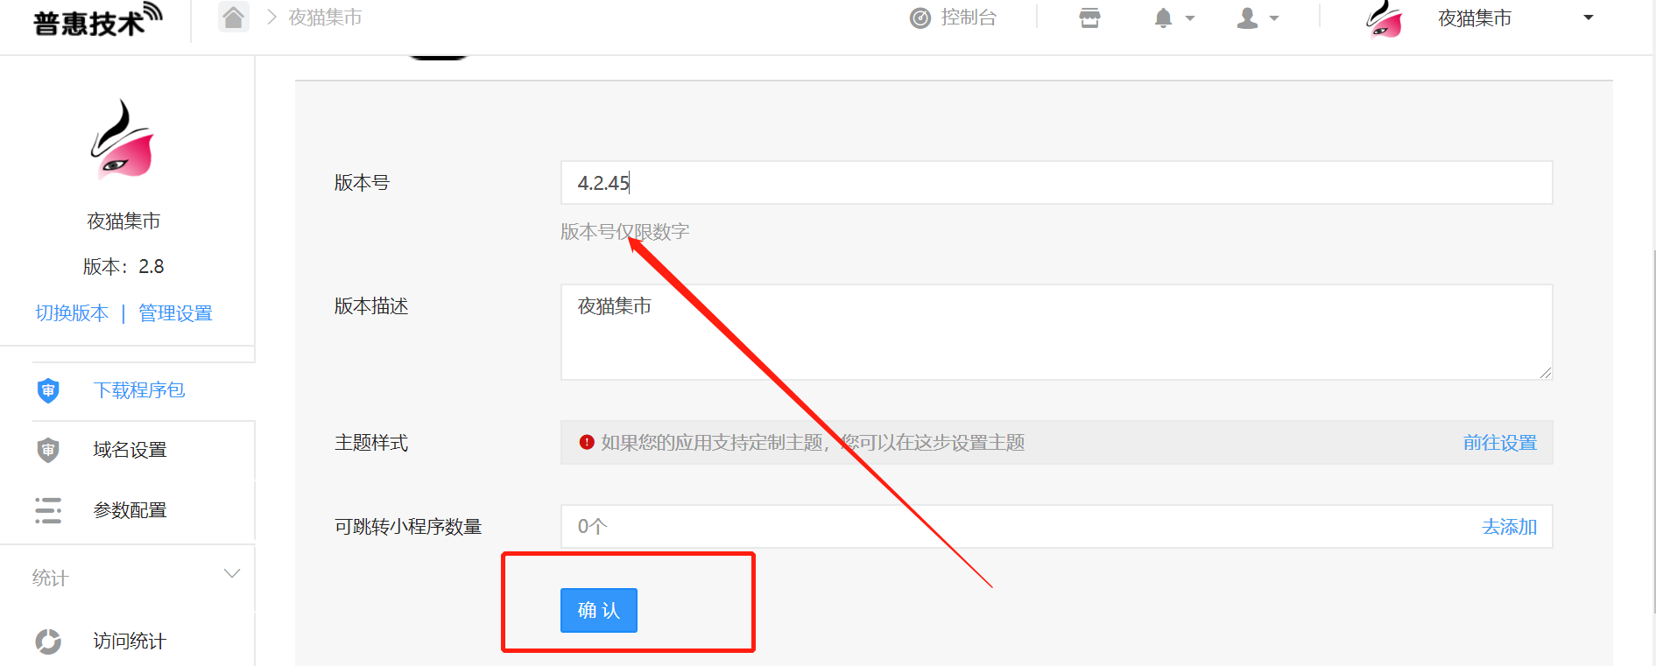Select 下载程序包 in the sidebar
The image size is (1656, 666).
[138, 390]
